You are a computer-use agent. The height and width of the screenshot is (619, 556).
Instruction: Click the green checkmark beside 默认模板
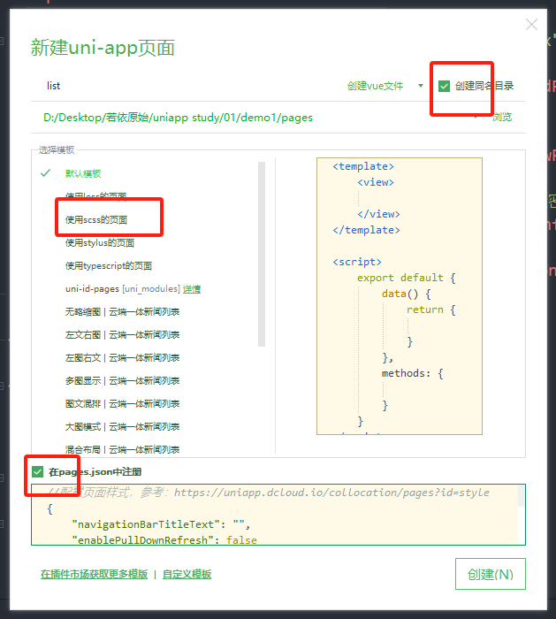(46, 173)
